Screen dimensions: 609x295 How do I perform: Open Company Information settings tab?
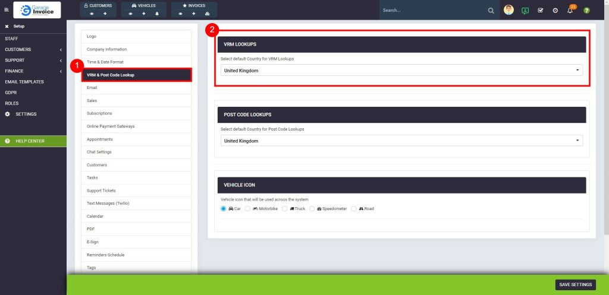pos(136,49)
